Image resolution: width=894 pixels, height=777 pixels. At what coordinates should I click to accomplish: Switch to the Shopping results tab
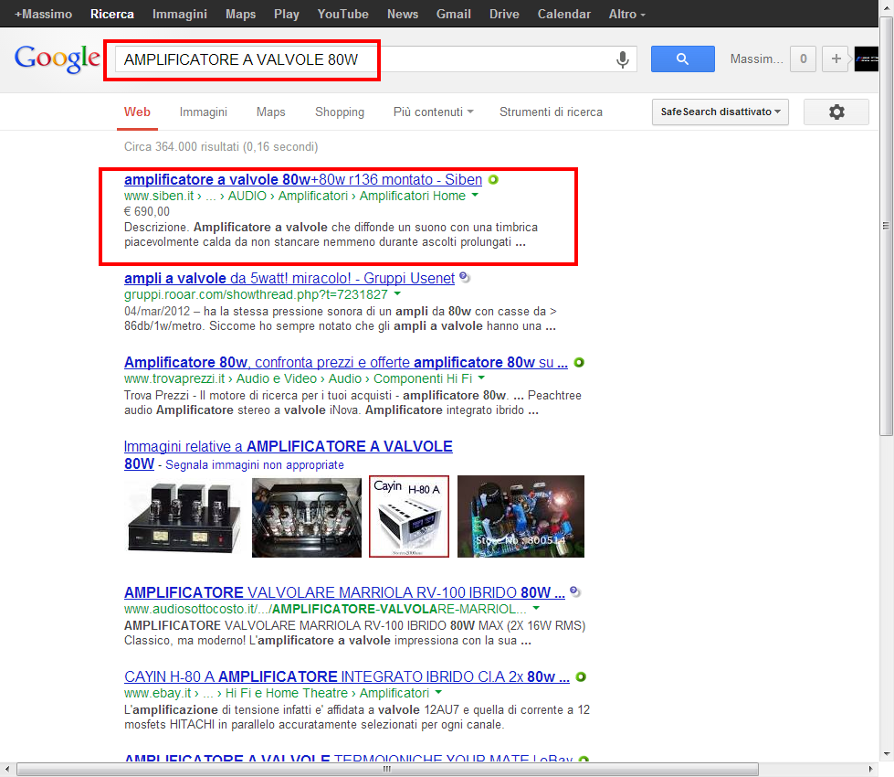pos(340,112)
